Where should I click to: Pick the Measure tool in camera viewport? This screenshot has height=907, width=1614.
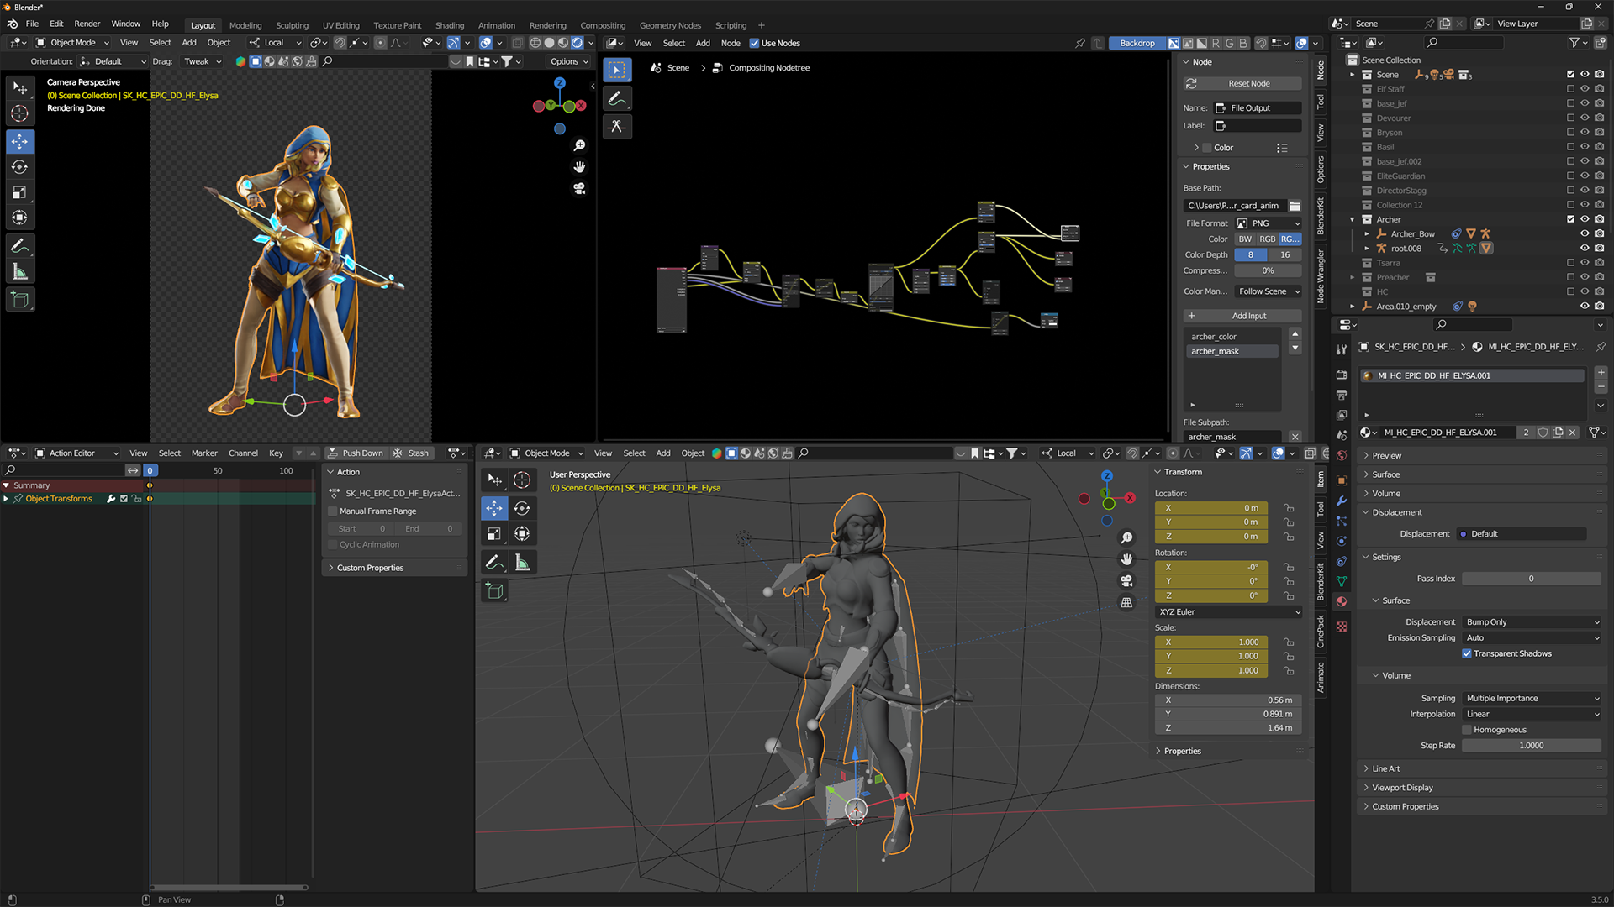(x=20, y=271)
